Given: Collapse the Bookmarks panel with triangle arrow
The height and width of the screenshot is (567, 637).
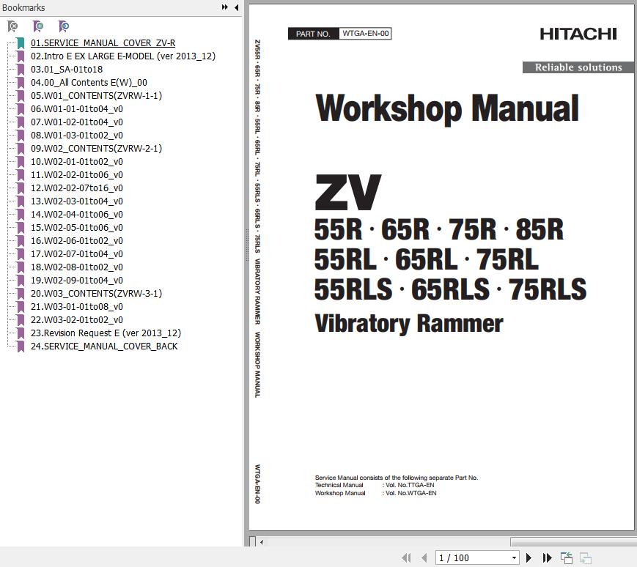Looking at the screenshot, I should pyautogui.click(x=236, y=7).
